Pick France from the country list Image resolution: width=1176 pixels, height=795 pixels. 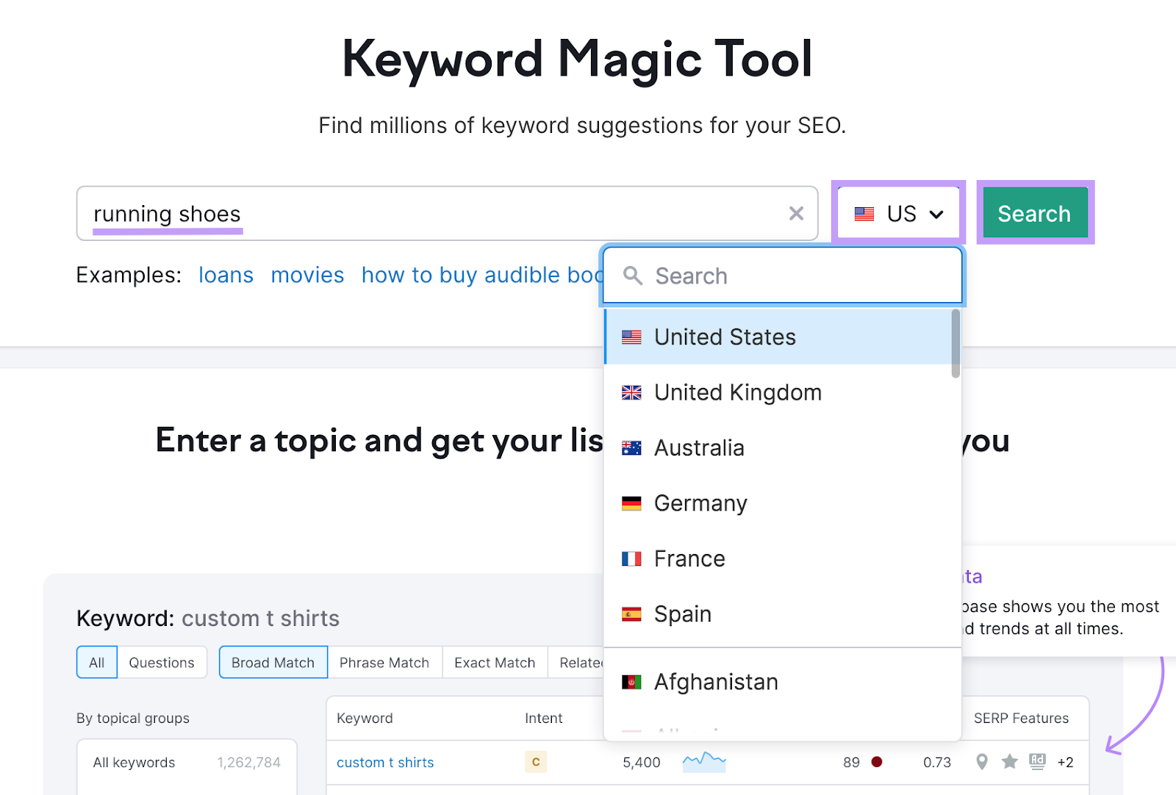(778, 558)
